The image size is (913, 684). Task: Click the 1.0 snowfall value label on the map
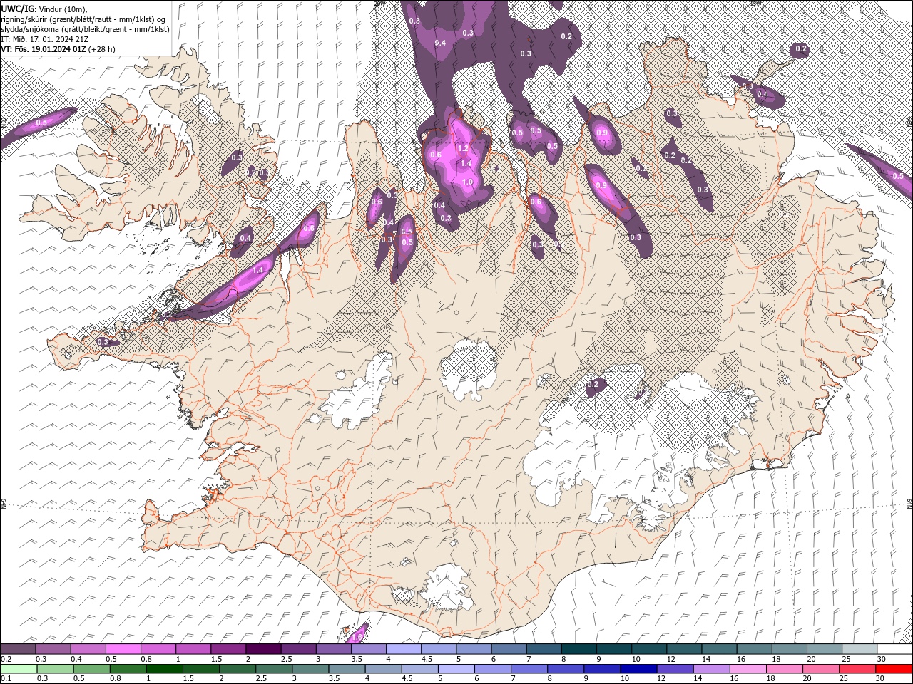468,182
